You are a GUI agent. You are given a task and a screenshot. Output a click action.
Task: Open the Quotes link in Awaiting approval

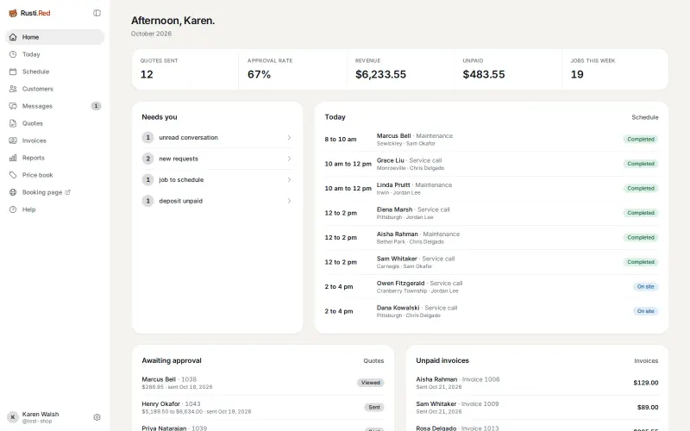(x=373, y=360)
